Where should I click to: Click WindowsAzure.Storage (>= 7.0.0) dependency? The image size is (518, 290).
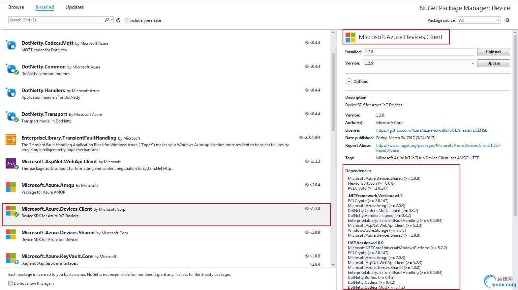[x=377, y=230]
